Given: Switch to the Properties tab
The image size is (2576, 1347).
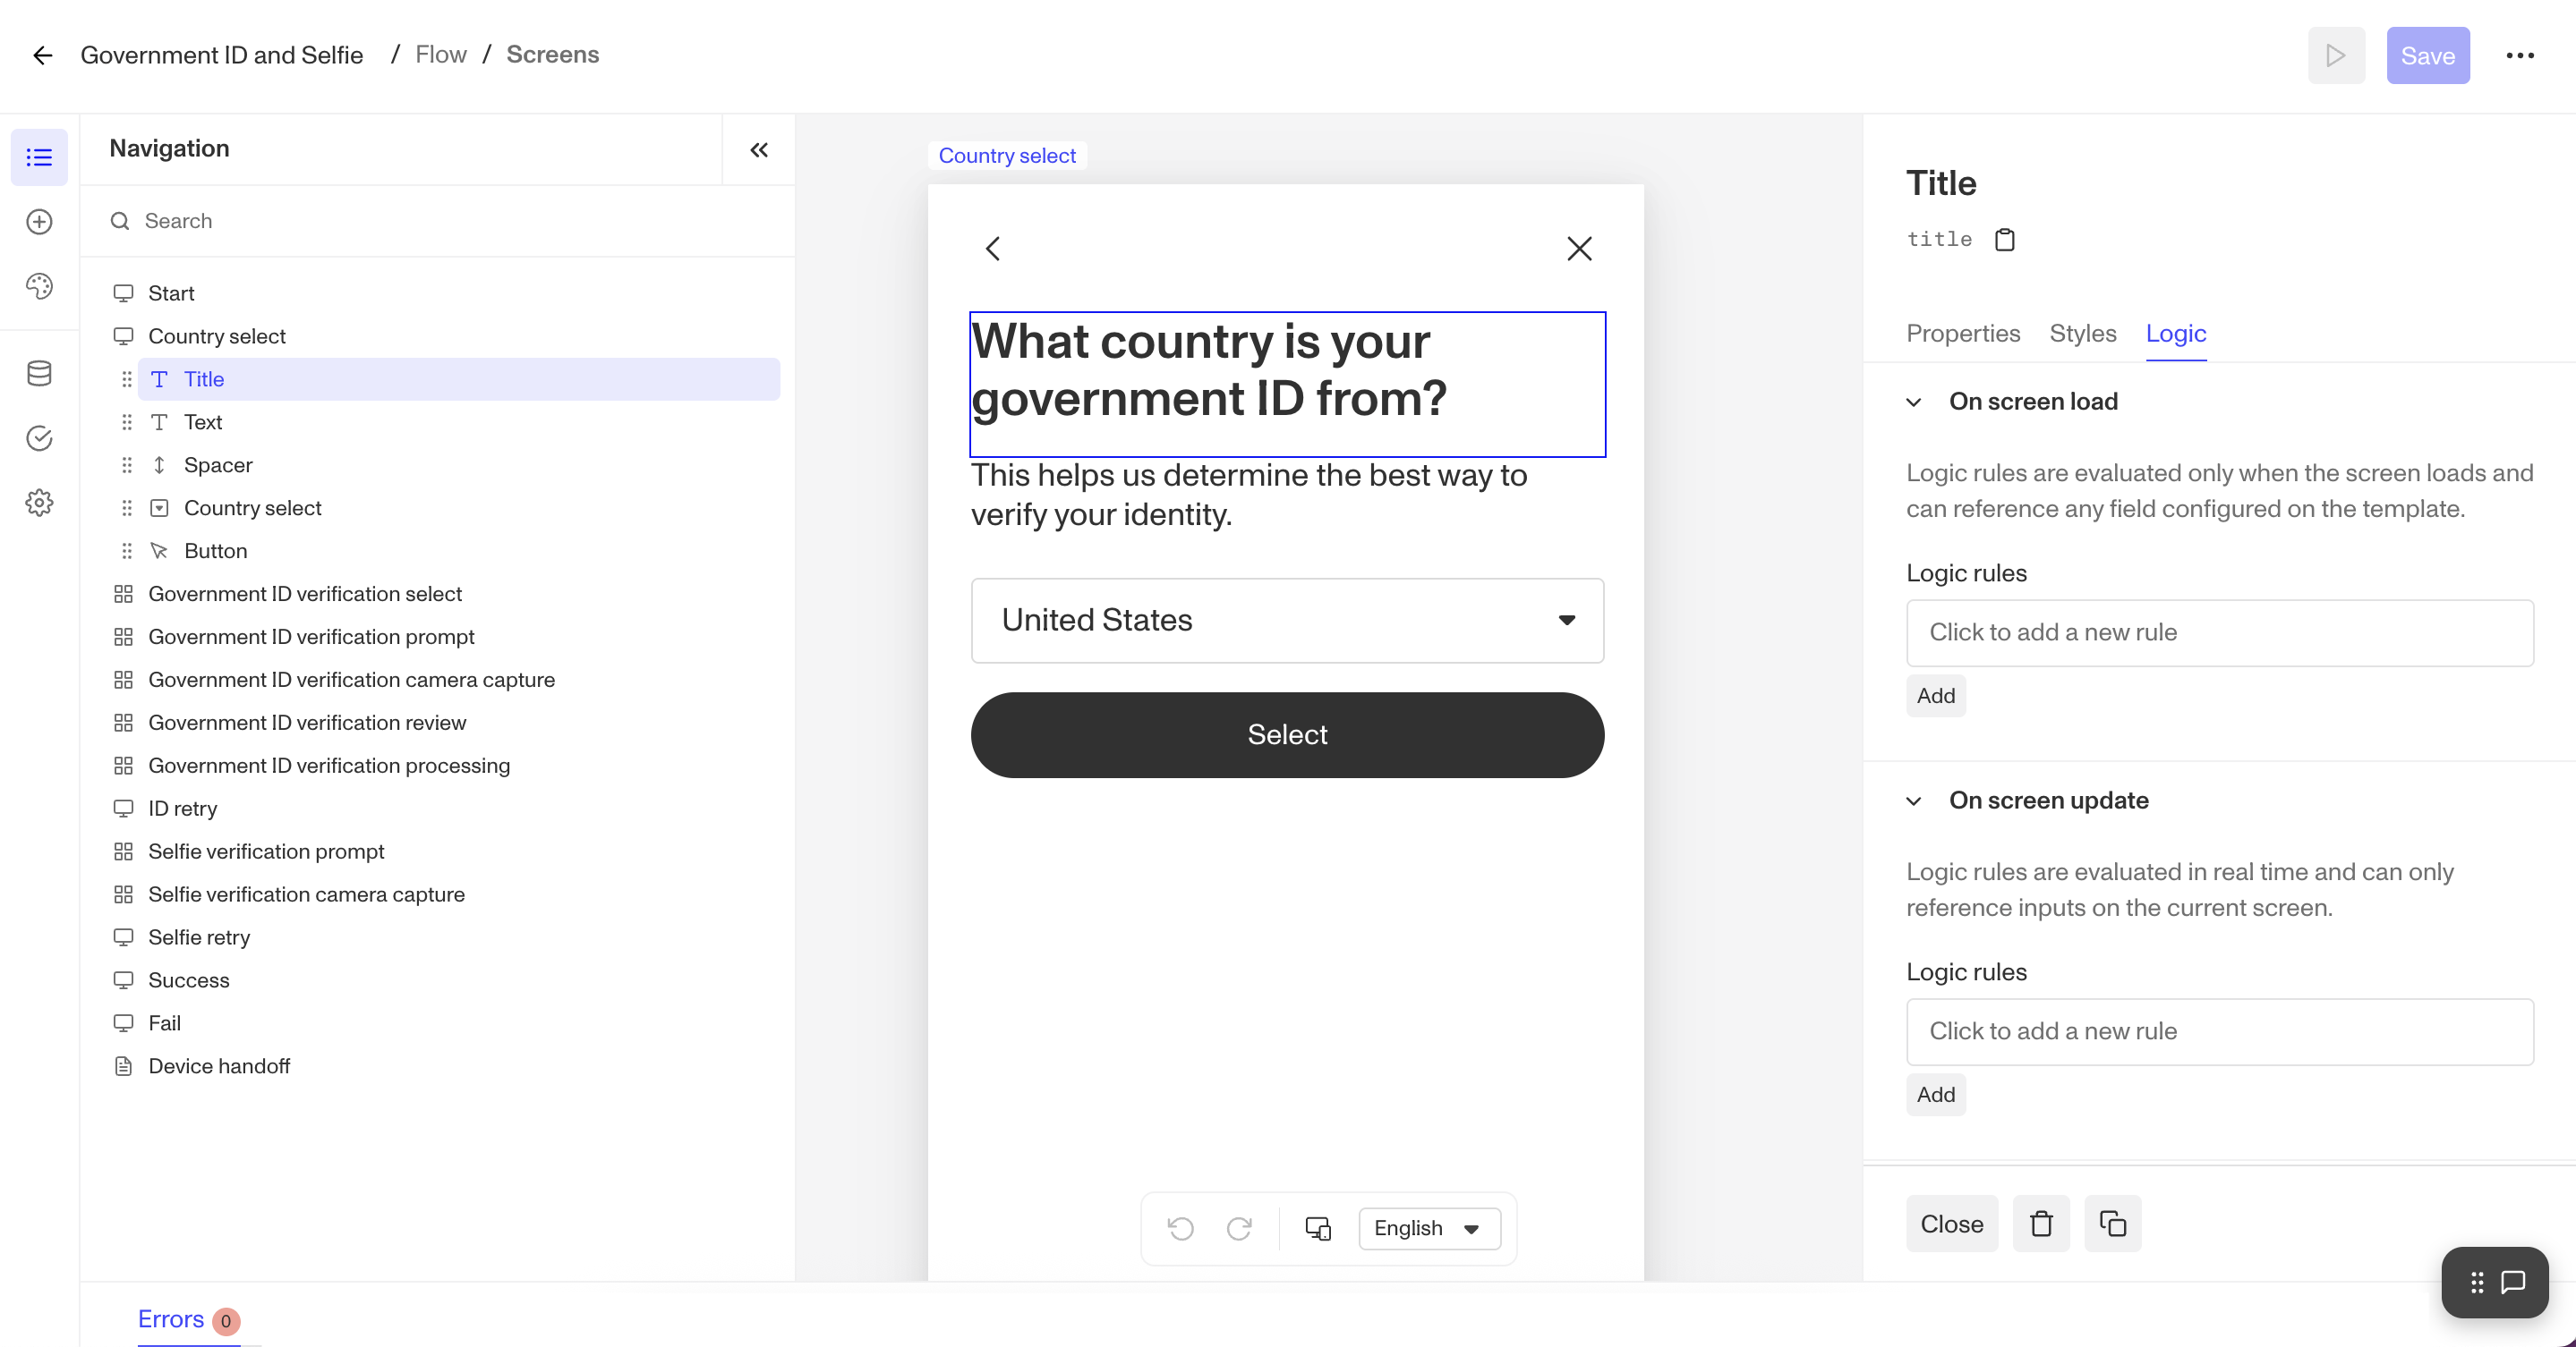Looking at the screenshot, I should click(1962, 334).
